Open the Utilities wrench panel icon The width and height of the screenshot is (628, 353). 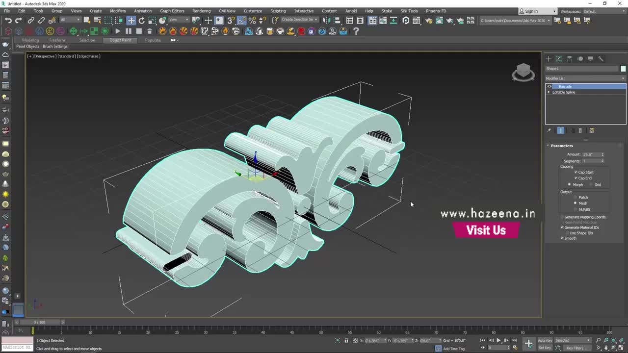coord(601,58)
